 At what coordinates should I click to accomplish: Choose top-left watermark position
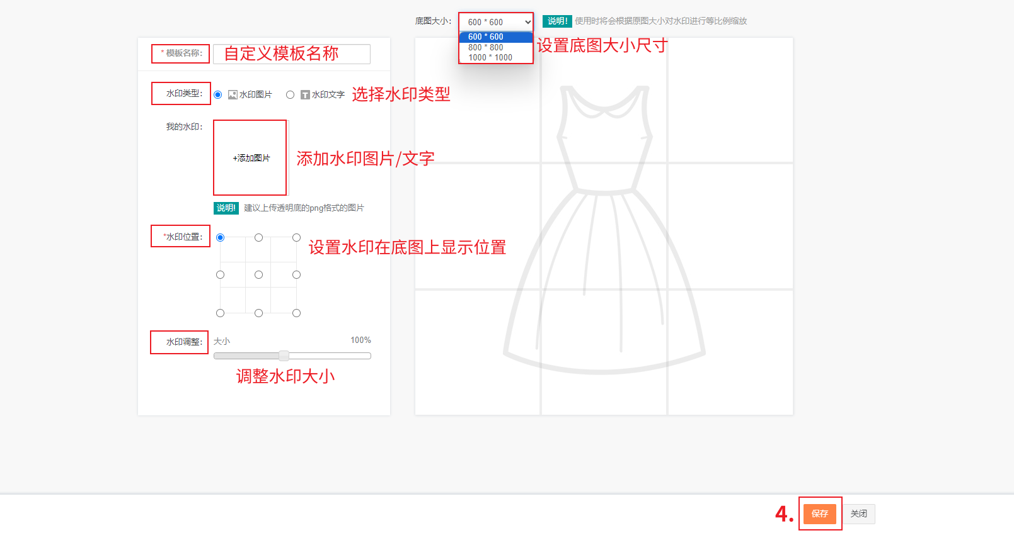click(220, 237)
